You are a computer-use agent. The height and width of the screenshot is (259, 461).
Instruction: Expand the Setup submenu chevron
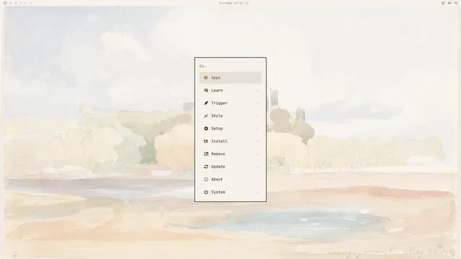(x=258, y=129)
